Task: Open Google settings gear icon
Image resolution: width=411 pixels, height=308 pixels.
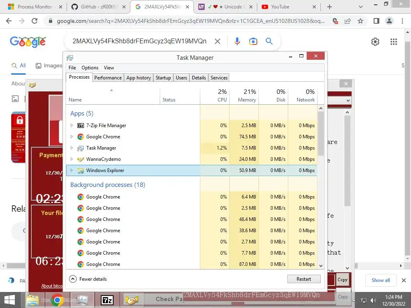Action: pyautogui.click(x=375, y=42)
